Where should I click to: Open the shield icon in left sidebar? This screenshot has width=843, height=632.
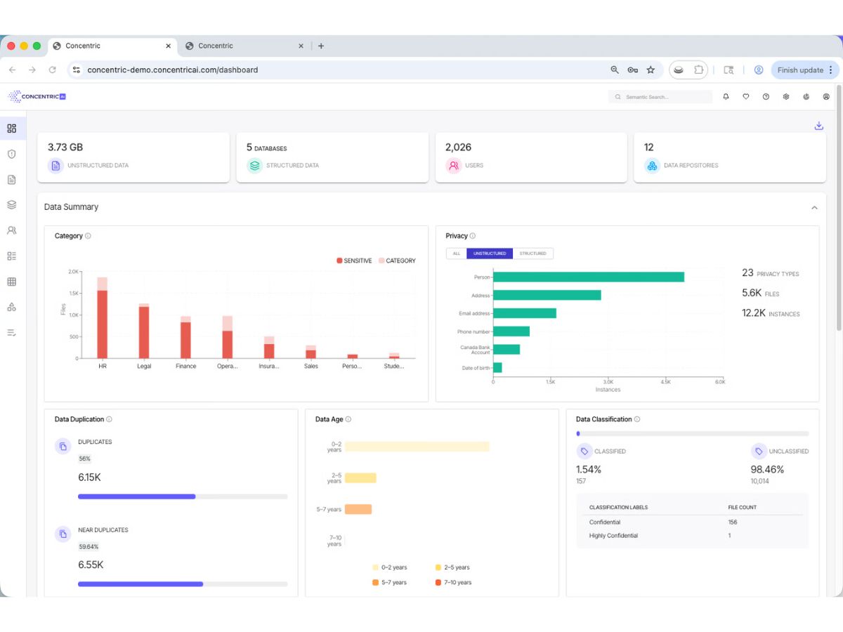tap(11, 154)
